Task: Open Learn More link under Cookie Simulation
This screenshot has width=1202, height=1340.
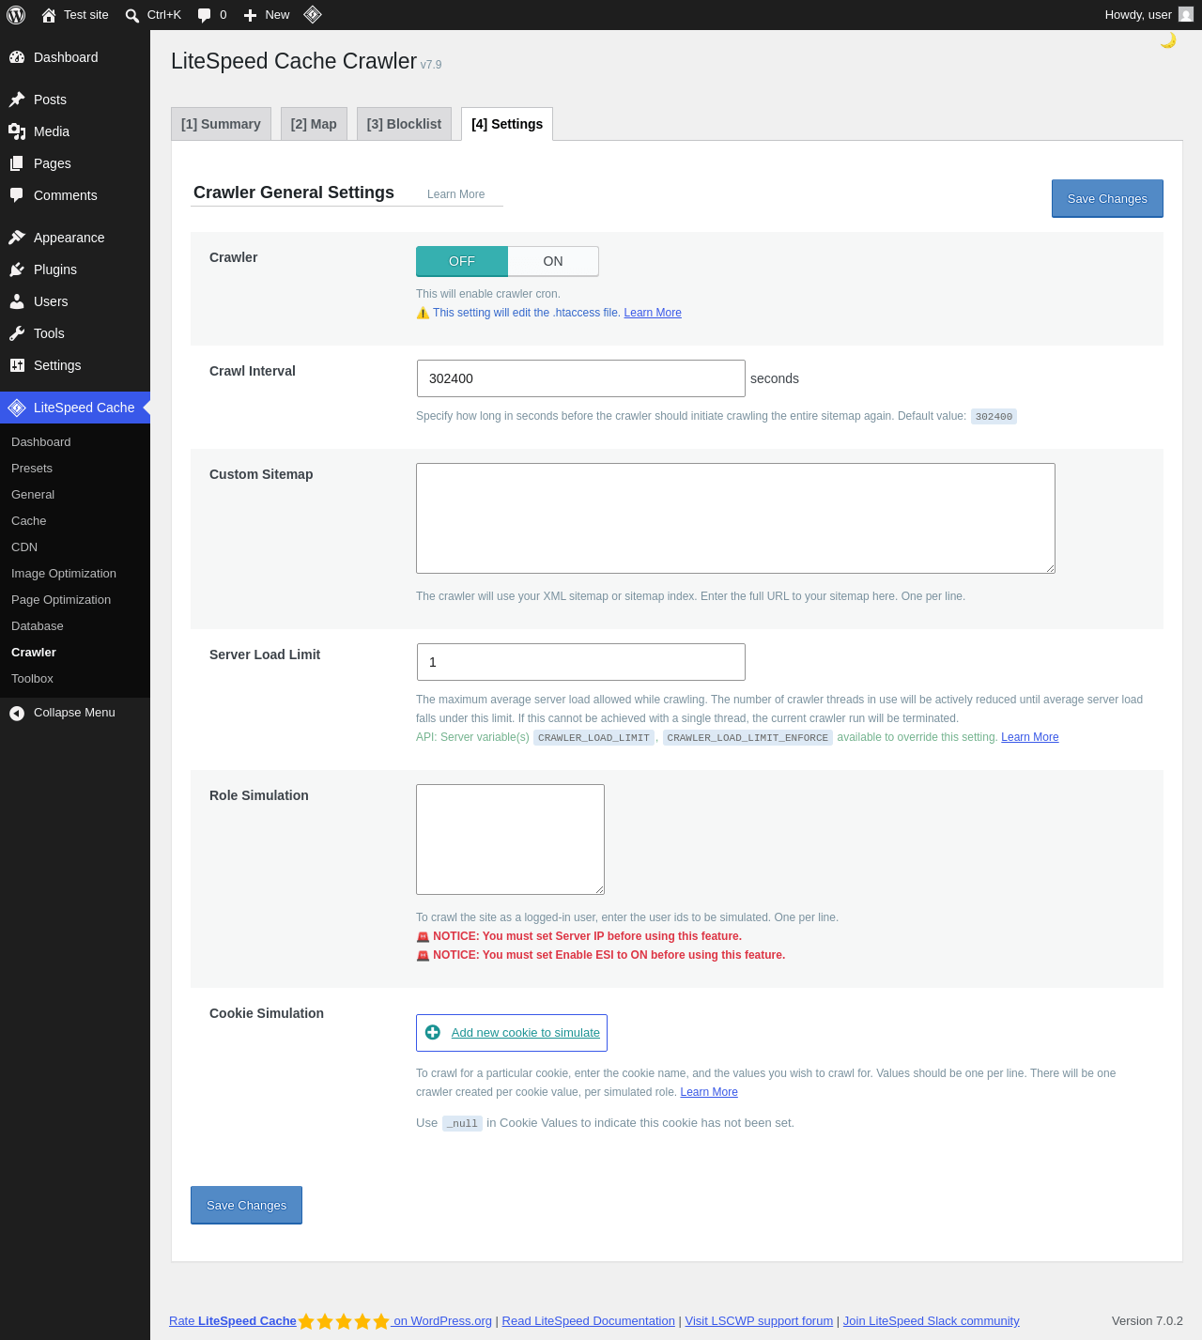Action: click(x=709, y=1092)
